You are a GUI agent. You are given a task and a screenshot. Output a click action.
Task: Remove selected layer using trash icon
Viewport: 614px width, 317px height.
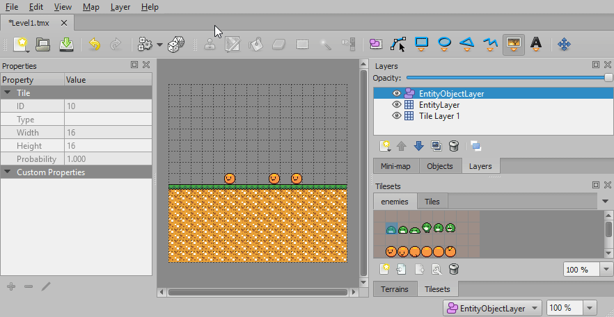tap(453, 146)
